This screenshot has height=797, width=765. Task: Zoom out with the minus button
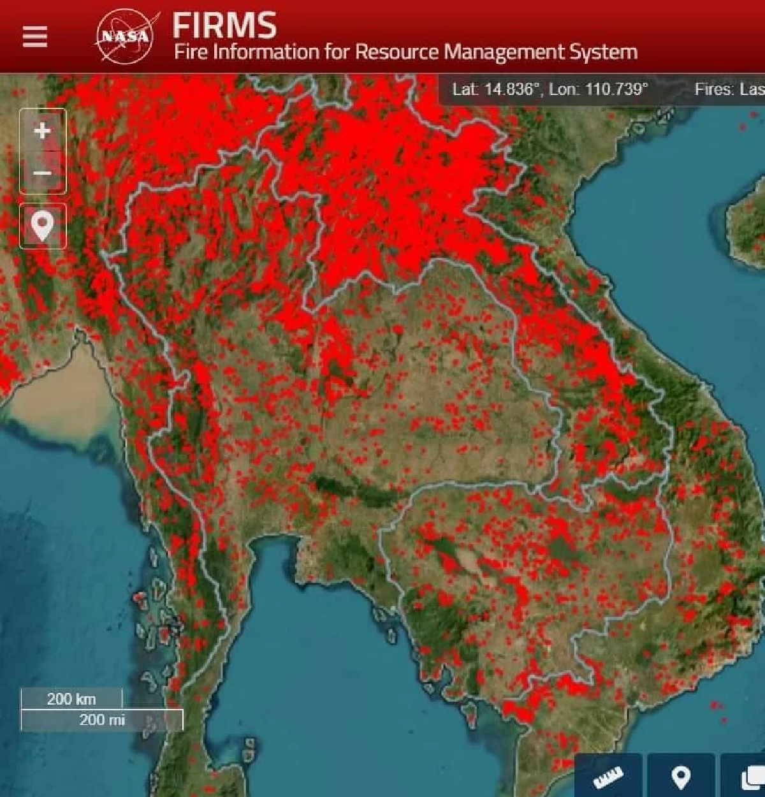(x=43, y=173)
